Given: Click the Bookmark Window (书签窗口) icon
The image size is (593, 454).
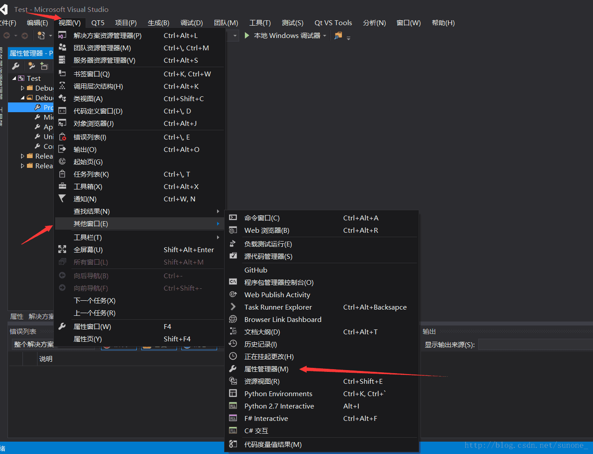Looking at the screenshot, I should [x=62, y=73].
